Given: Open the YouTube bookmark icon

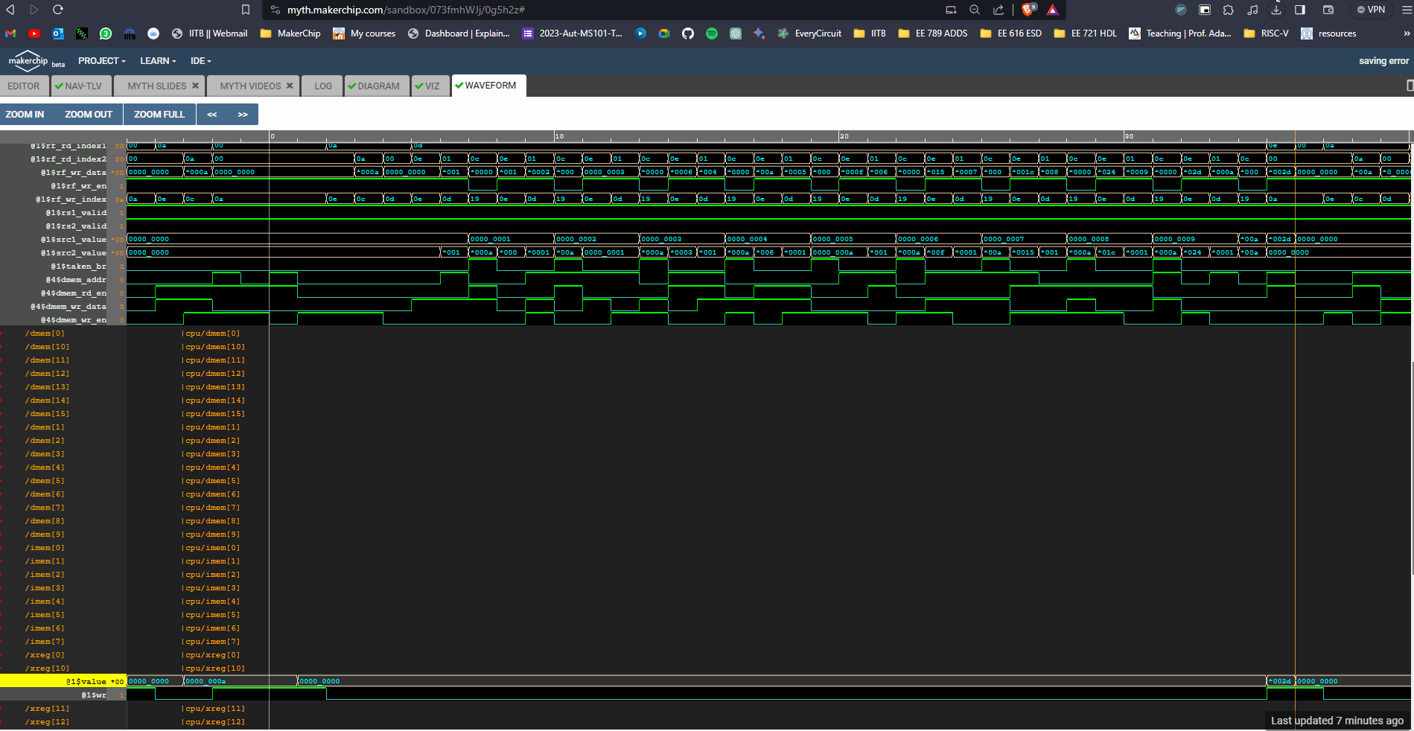Looking at the screenshot, I should (34, 33).
